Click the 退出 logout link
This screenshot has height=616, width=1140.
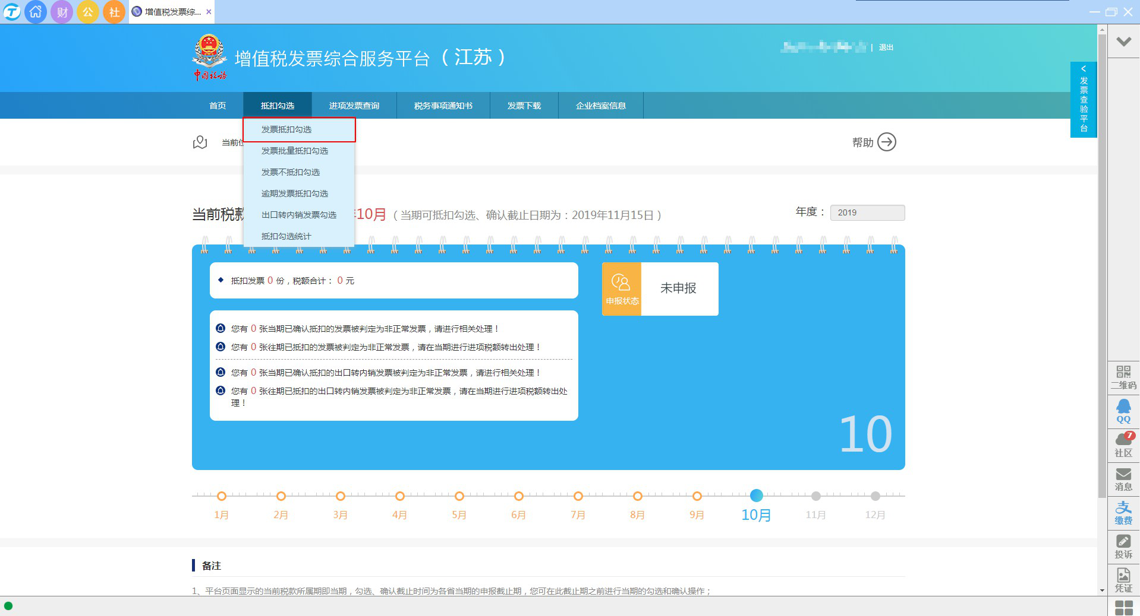(x=886, y=47)
